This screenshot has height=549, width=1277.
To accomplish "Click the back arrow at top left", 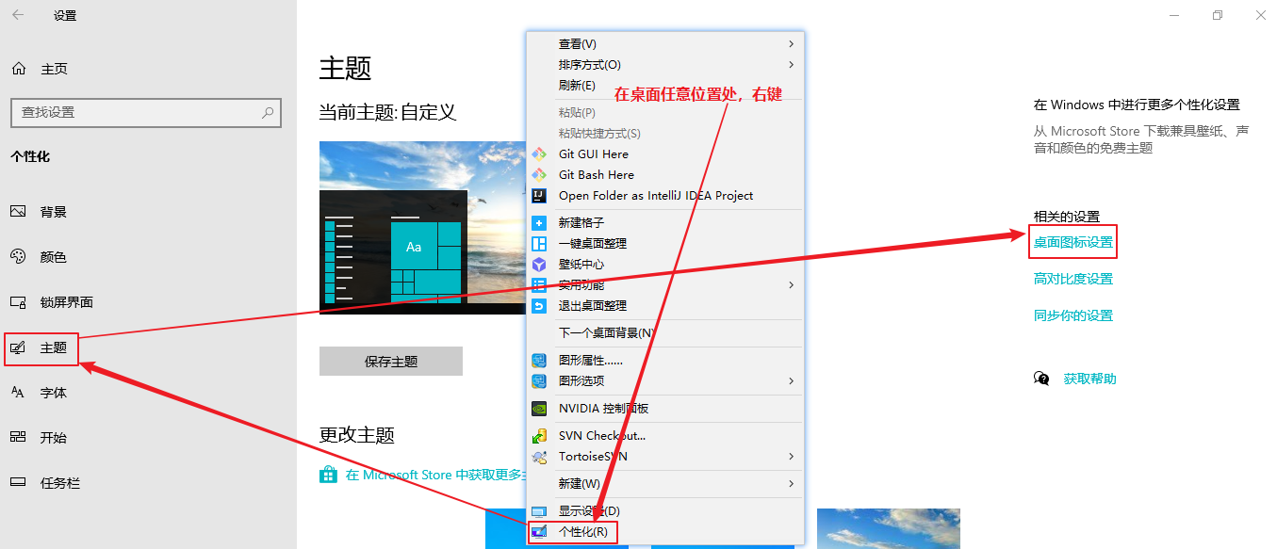I will 17,15.
